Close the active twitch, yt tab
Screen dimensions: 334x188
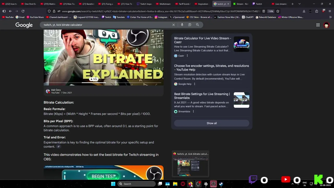[228, 4]
